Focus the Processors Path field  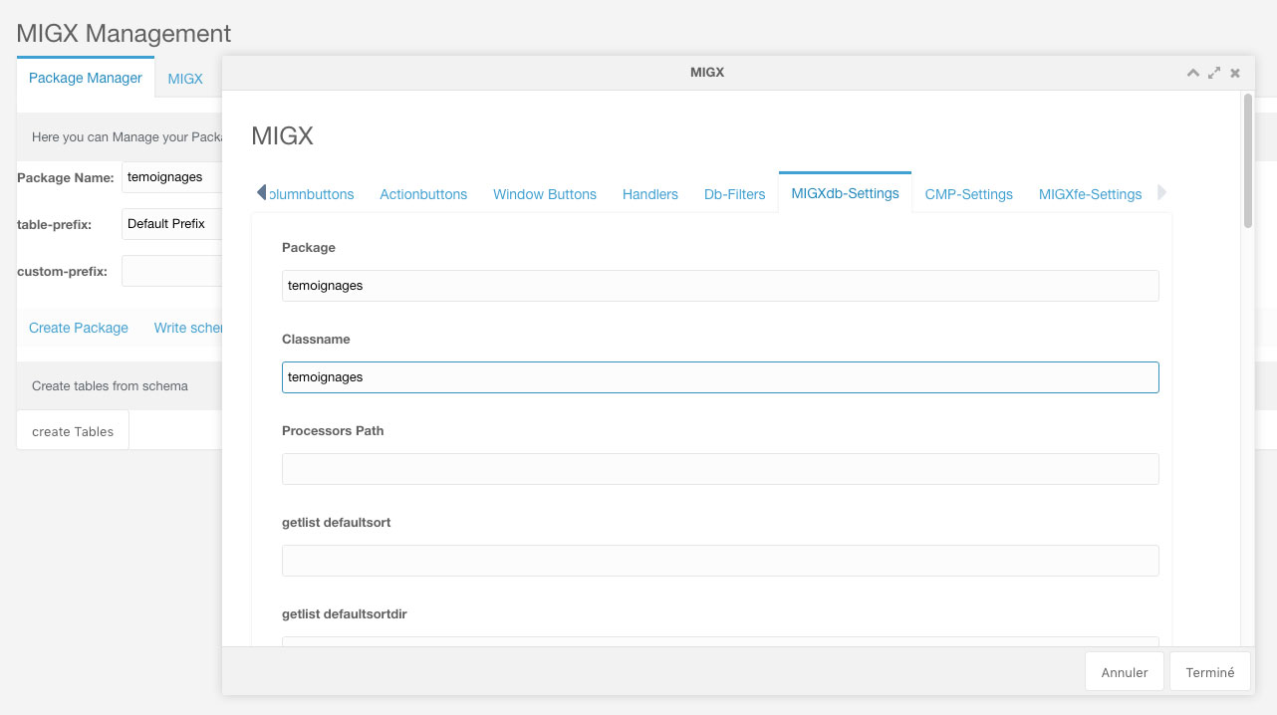pyautogui.click(x=720, y=469)
